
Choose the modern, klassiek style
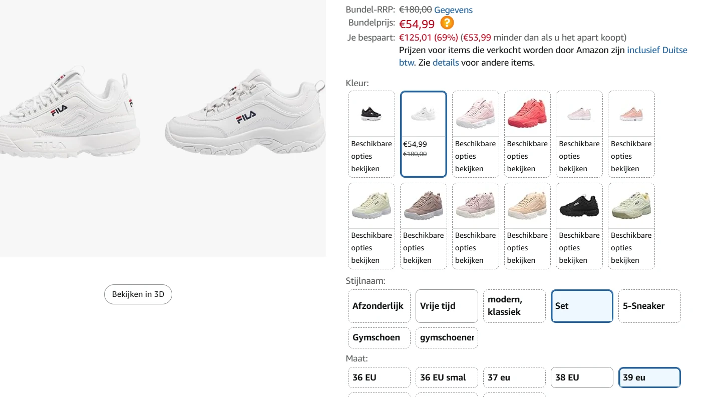click(x=514, y=306)
